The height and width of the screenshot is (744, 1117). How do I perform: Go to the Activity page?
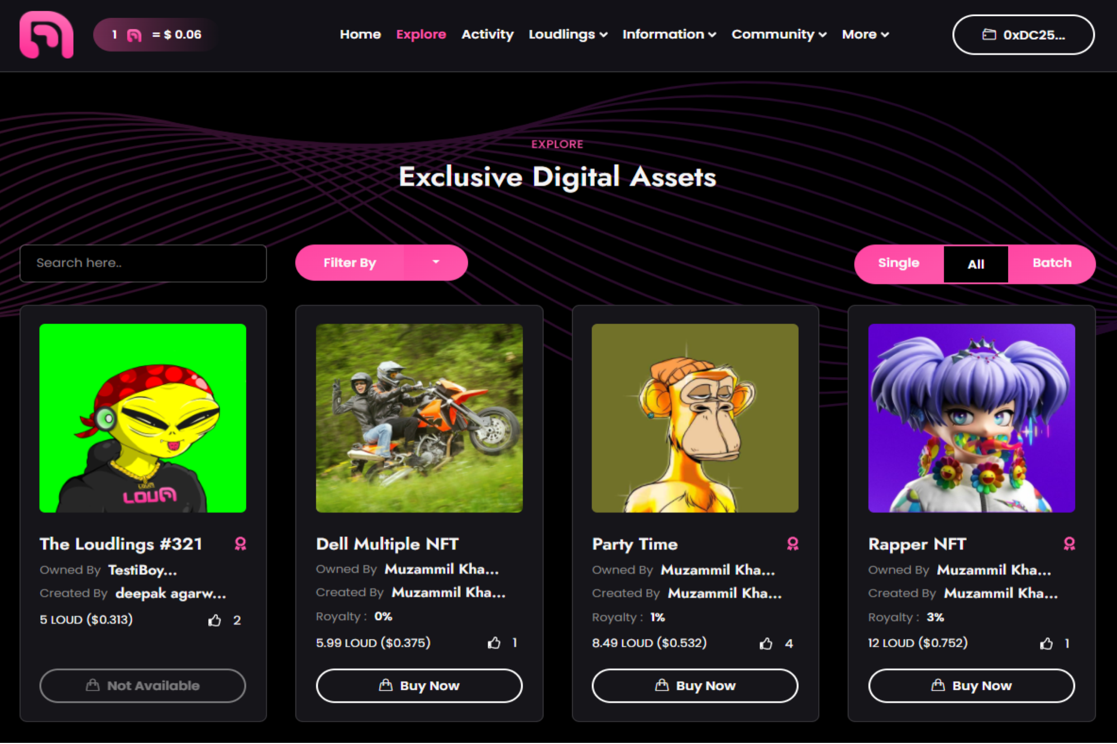(x=488, y=35)
